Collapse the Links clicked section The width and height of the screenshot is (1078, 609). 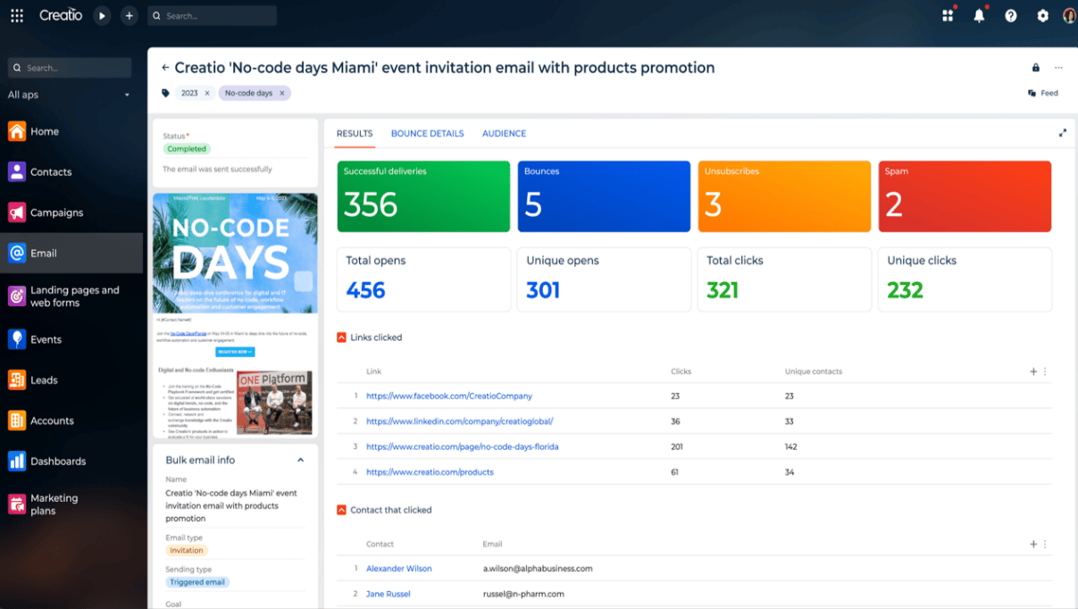click(x=341, y=338)
